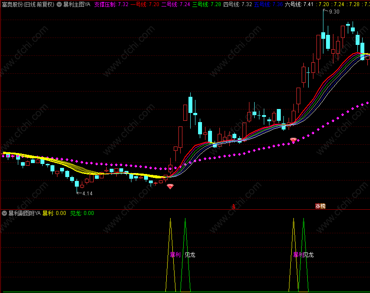This screenshot has height=293, width=370.
Task: Click the first red diamond buy signal icon
Action: (170, 187)
